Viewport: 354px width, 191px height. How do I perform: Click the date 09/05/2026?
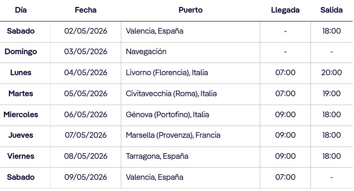pyautogui.click(x=86, y=177)
